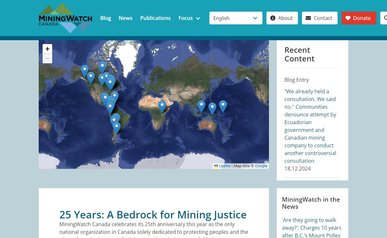Open the English language selector
This screenshot has height=238, width=387.
pos(236,18)
